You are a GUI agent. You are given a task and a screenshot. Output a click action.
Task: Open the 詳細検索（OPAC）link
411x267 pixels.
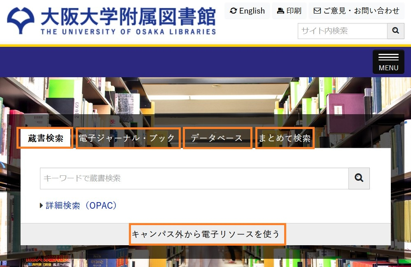click(x=81, y=205)
